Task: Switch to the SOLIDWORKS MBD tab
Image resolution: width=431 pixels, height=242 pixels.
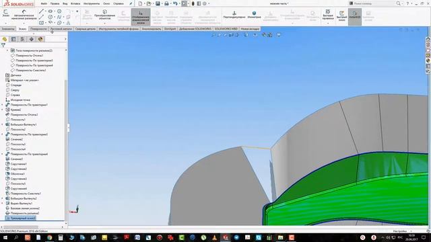Action: 226,29
